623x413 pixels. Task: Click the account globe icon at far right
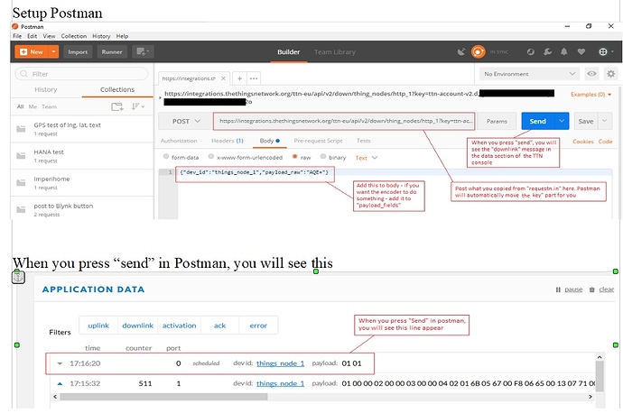click(x=603, y=51)
